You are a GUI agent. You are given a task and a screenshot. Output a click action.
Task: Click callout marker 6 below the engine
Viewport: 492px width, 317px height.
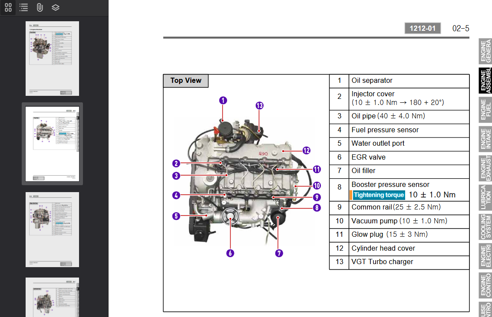(230, 253)
